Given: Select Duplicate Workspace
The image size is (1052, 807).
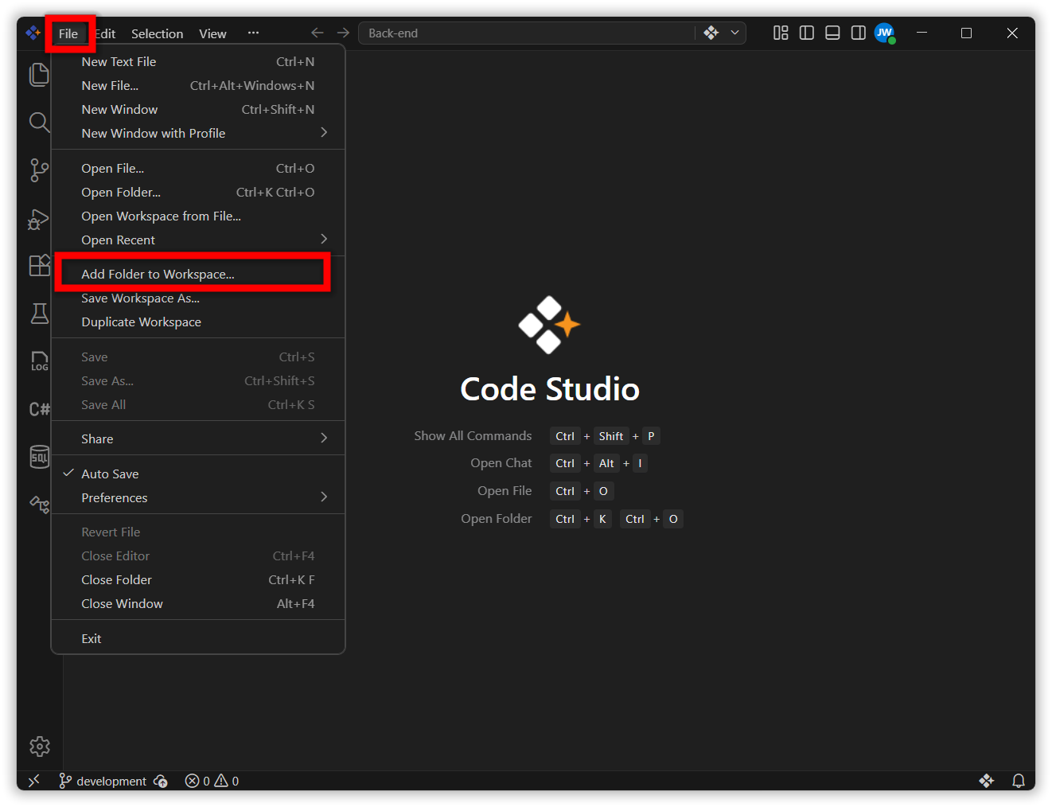Looking at the screenshot, I should [198, 322].
